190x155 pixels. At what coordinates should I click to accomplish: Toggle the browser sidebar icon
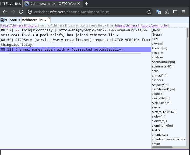175,12
